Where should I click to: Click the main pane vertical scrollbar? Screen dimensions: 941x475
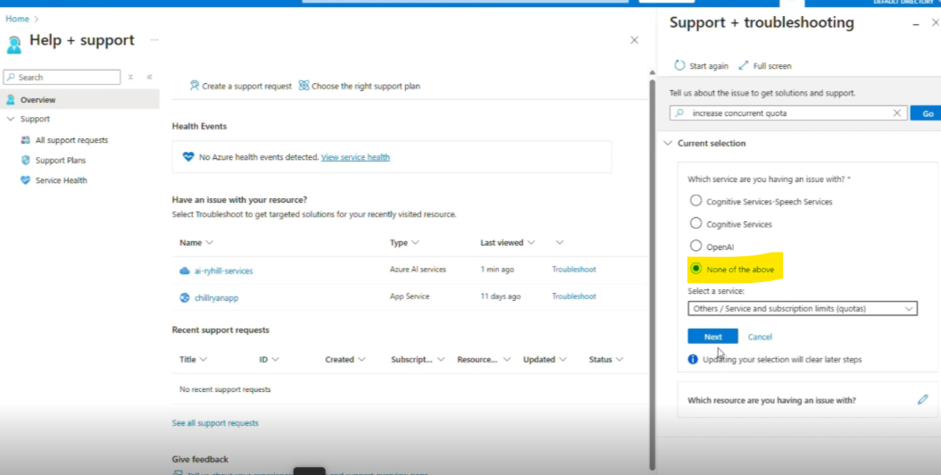pyautogui.click(x=653, y=273)
